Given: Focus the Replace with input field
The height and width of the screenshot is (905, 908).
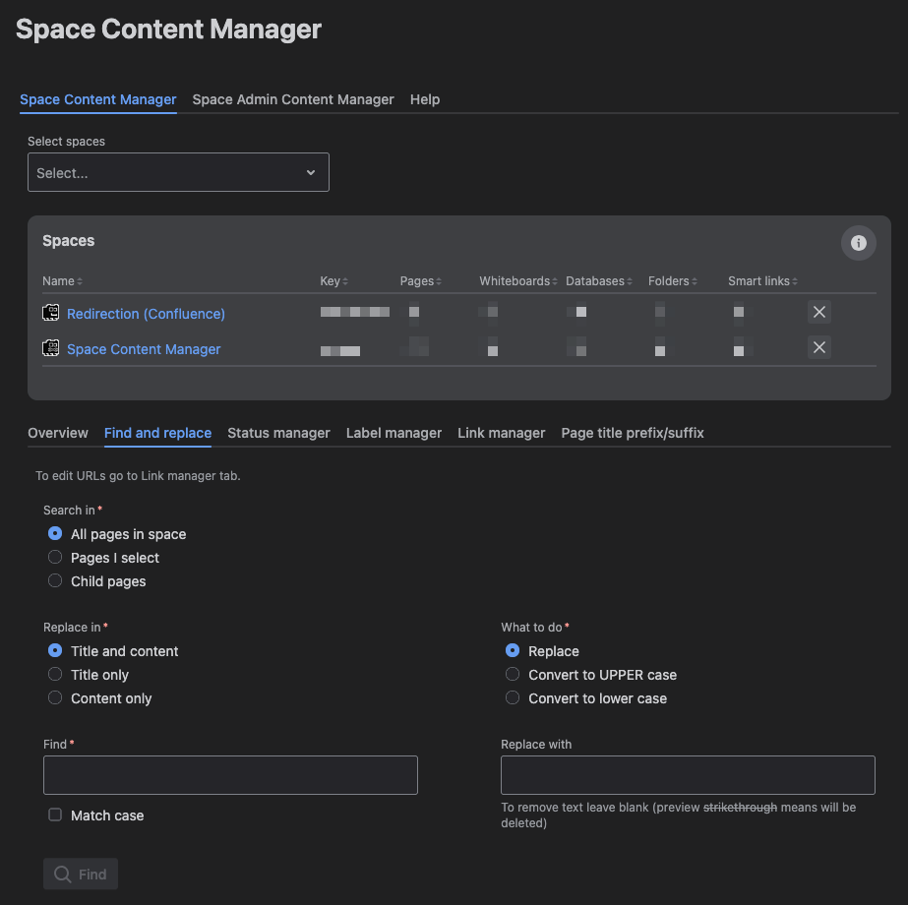Looking at the screenshot, I should coord(688,775).
